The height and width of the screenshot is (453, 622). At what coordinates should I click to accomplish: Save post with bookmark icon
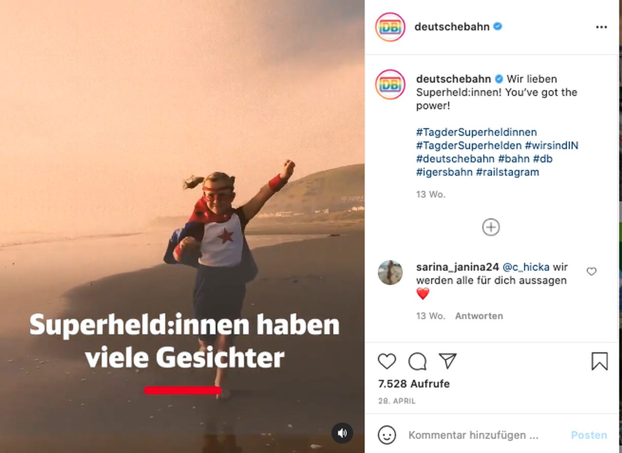600,361
